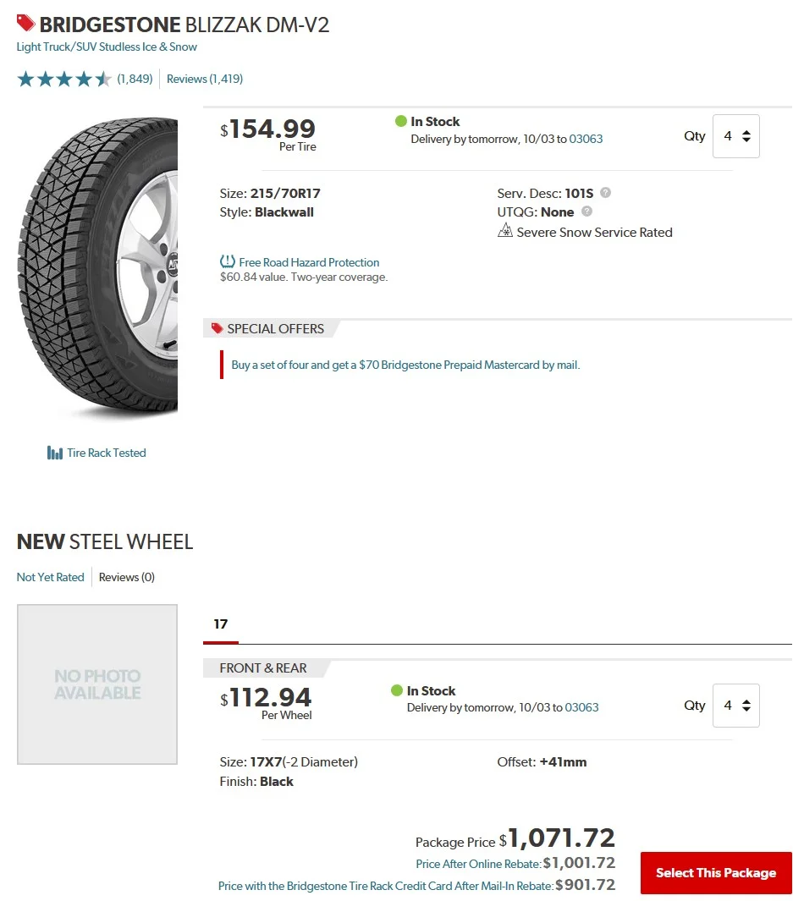The image size is (793, 901).
Task: Click the wheel delivery zip code 03063
Action: tap(581, 707)
